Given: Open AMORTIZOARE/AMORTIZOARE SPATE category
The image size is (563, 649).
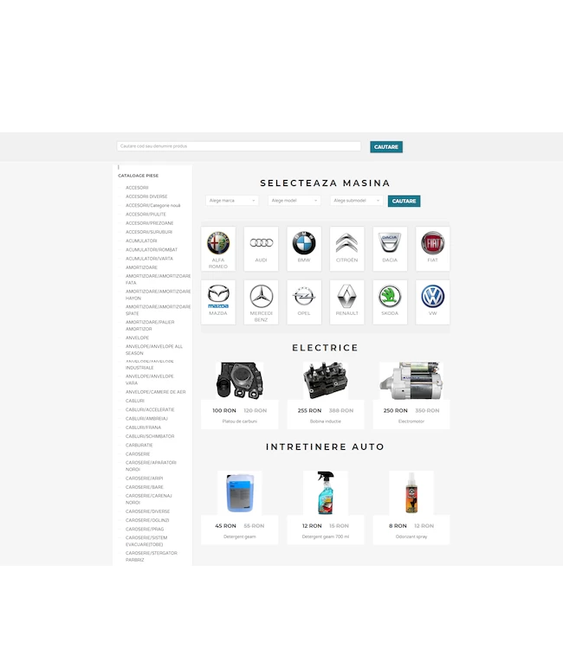Looking at the screenshot, I should point(158,310).
